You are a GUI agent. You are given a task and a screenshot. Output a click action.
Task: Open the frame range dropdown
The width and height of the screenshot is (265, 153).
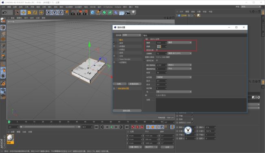(x=174, y=77)
